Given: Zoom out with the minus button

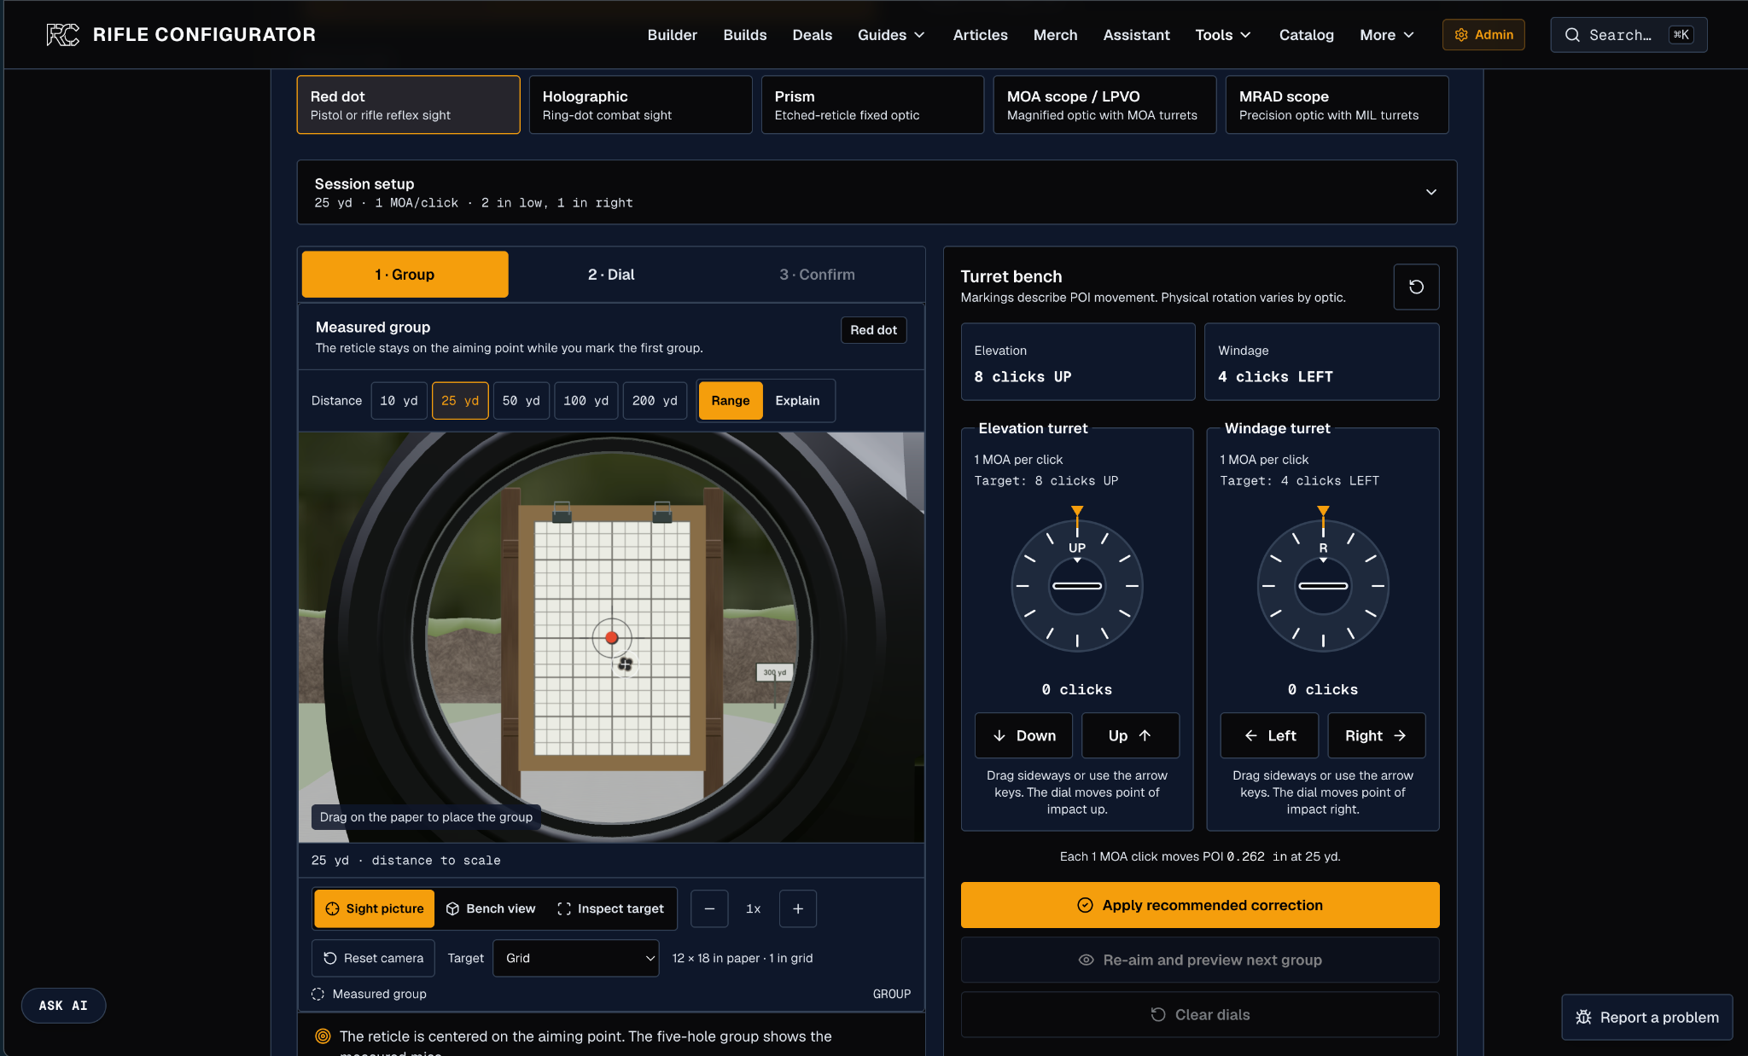Looking at the screenshot, I should 709,908.
